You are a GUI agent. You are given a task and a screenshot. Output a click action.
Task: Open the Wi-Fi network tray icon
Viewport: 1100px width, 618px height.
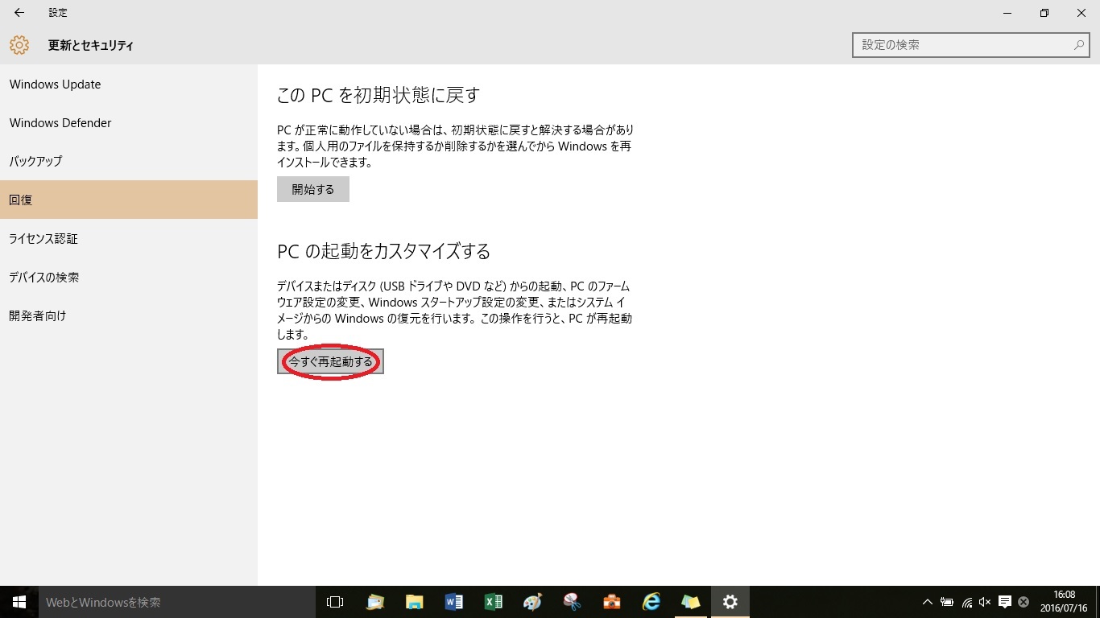[966, 602]
